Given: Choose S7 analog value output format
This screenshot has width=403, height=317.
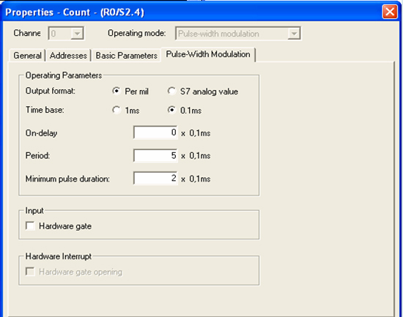Looking at the screenshot, I should (171, 92).
